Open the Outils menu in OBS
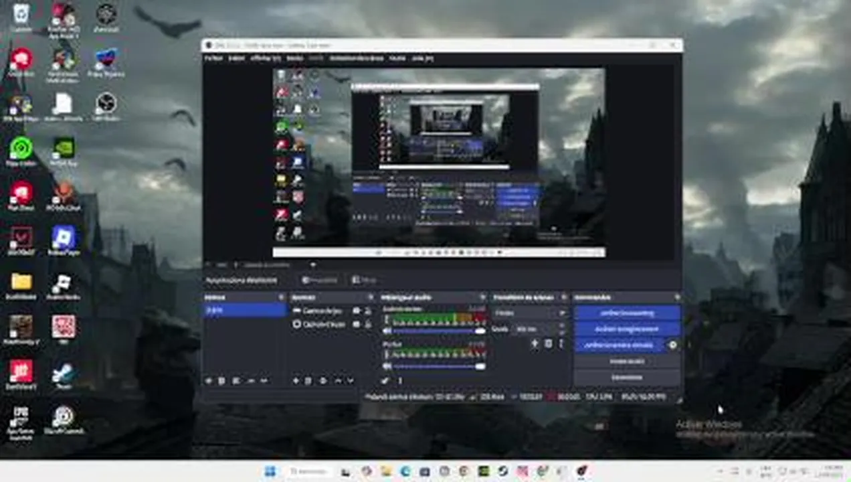Image resolution: width=851 pixels, height=482 pixels. coord(397,58)
